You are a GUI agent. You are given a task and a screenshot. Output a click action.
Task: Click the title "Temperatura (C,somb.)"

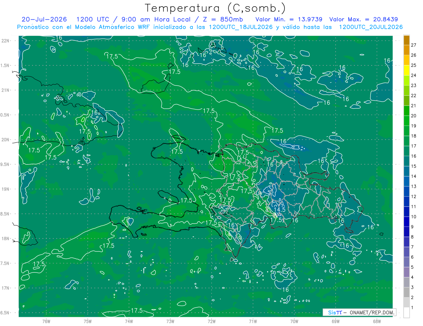(215, 8)
